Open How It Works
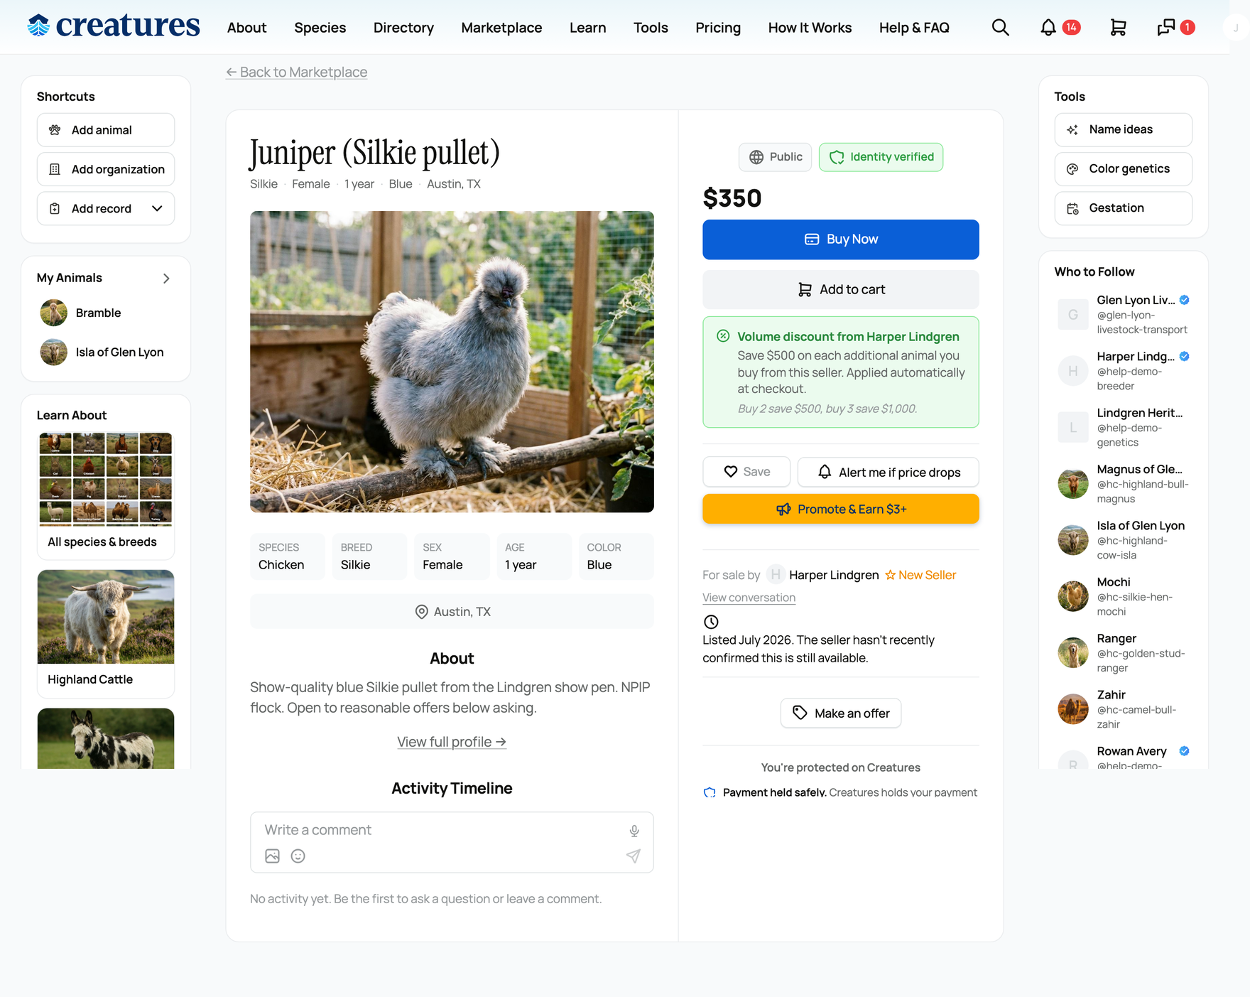This screenshot has width=1250, height=997. (810, 28)
